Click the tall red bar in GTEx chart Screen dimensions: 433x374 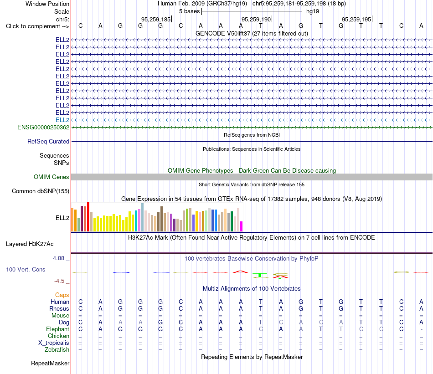(x=88, y=217)
